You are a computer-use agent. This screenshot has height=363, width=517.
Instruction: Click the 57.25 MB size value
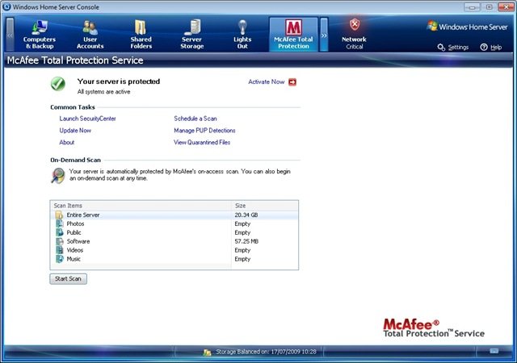tap(246, 241)
